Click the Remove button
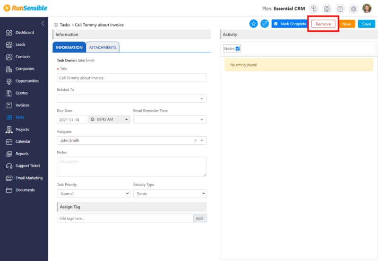 [x=323, y=24]
